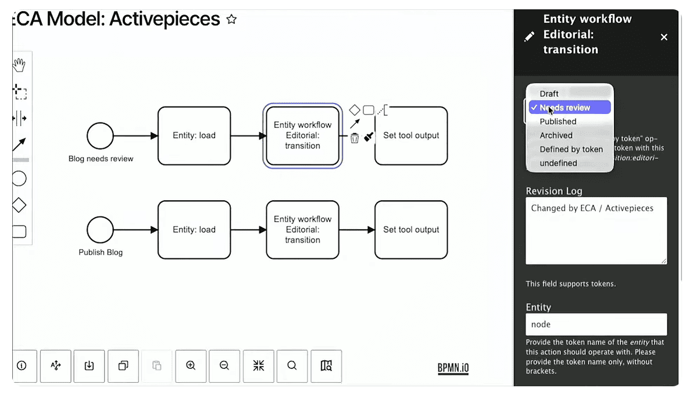Image resolution: width=689 pixels, height=395 pixels.
Task: Choose Published from the dropdown list
Action: pyautogui.click(x=558, y=122)
